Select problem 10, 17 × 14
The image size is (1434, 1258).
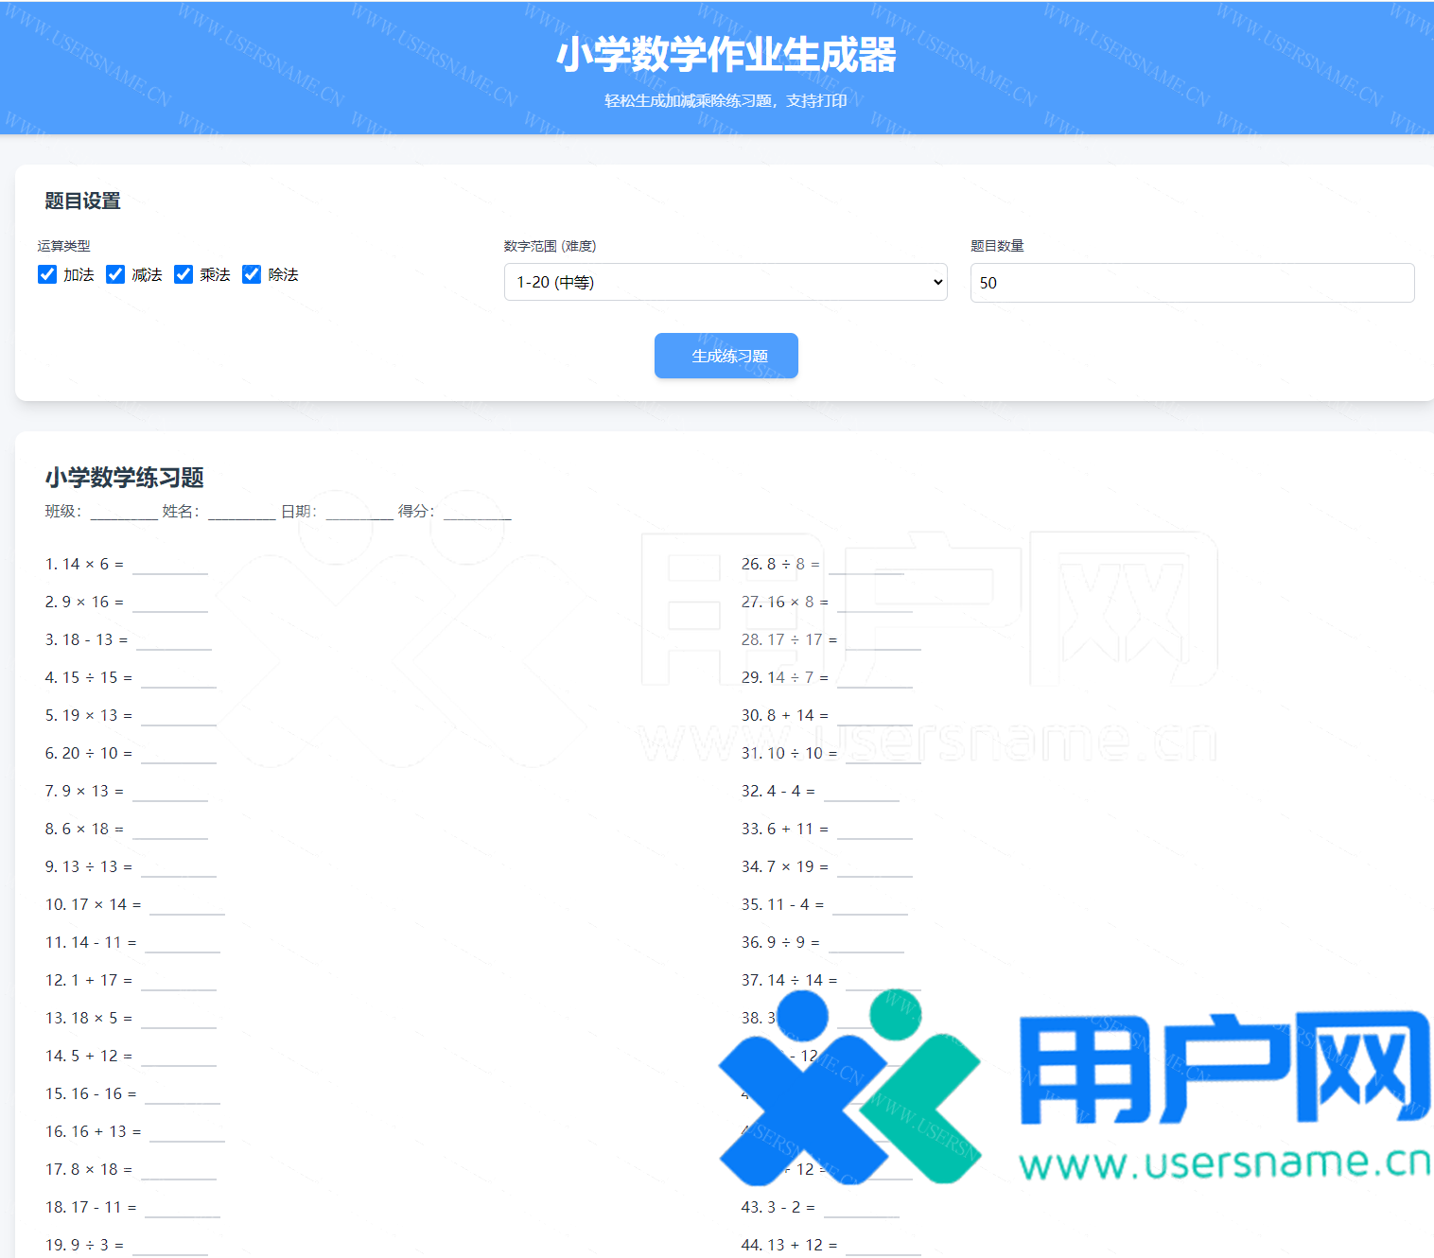(94, 904)
